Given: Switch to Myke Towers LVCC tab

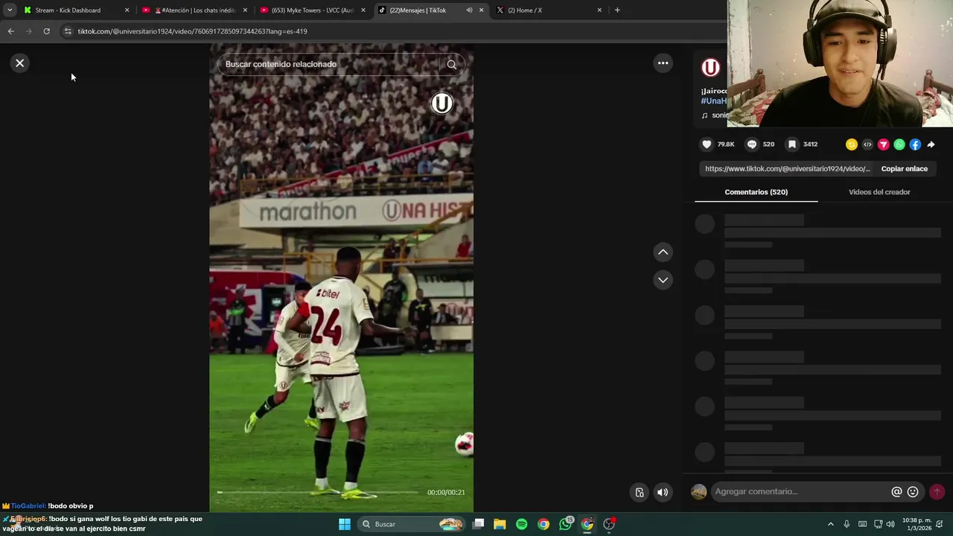Looking at the screenshot, I should point(312,10).
